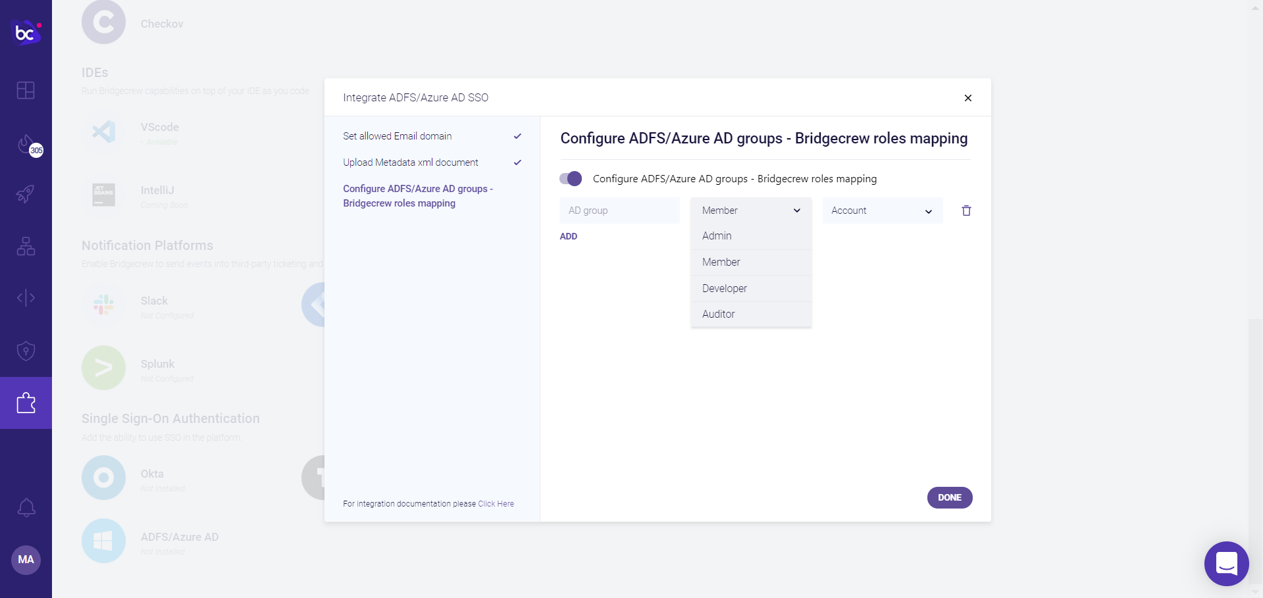Screen dimensions: 1263x598
Task: Click the Bridgecrew bc logo
Action: (26, 32)
